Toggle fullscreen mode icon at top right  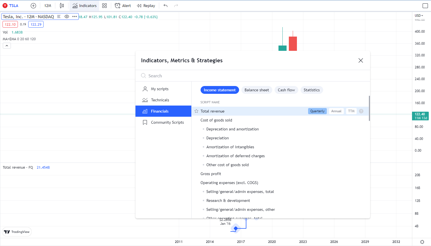tap(425, 6)
